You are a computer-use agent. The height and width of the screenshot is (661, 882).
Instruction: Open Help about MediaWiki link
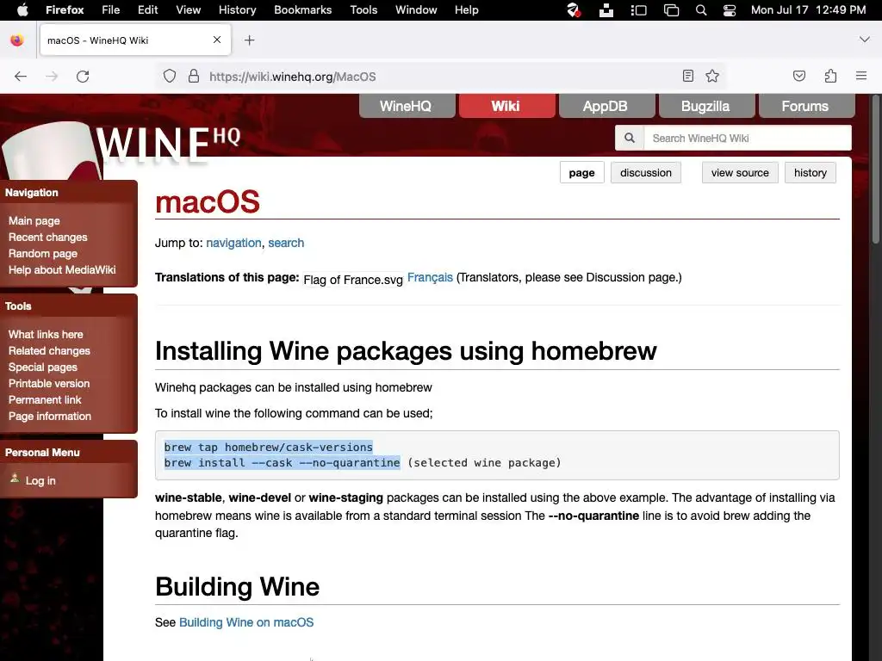coord(62,269)
